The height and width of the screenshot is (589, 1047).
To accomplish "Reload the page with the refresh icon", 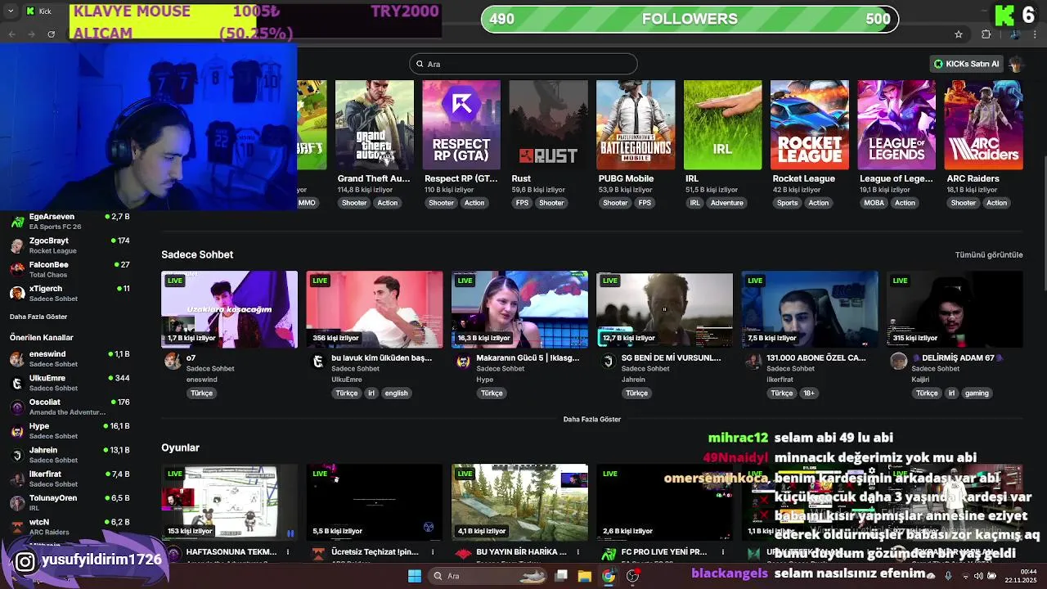I will click(x=52, y=34).
